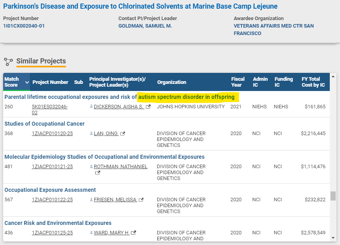Sort by FY Total Cost by IC
340x245 pixels.
click(313, 82)
